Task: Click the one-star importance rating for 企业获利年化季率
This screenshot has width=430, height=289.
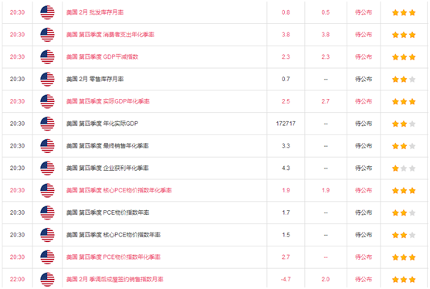Action: point(404,168)
